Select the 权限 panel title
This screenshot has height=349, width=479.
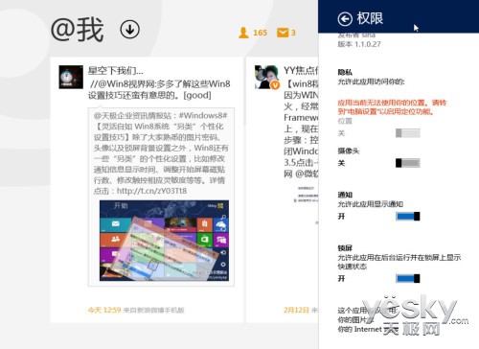[x=370, y=18]
